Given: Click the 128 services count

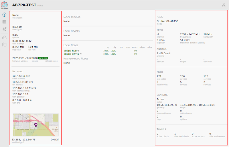Looking at the screenshot, I should pos(206,76).
